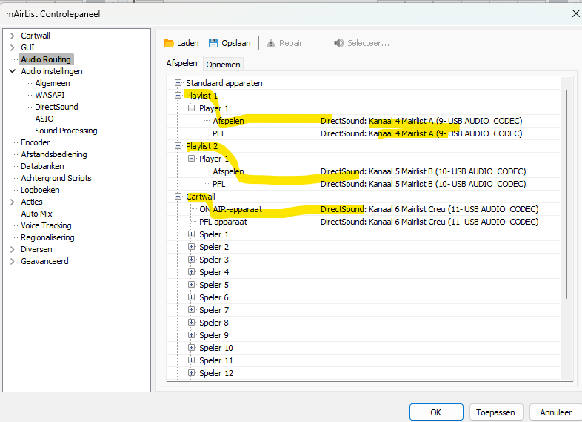Select PFL apparaat device Kanaal 6
582x422 pixels.
click(x=429, y=222)
